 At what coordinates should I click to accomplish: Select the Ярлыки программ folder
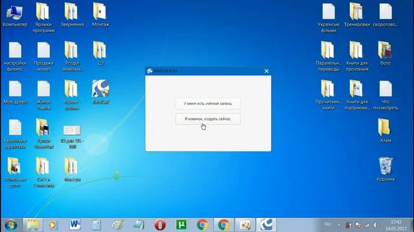pos(43,17)
